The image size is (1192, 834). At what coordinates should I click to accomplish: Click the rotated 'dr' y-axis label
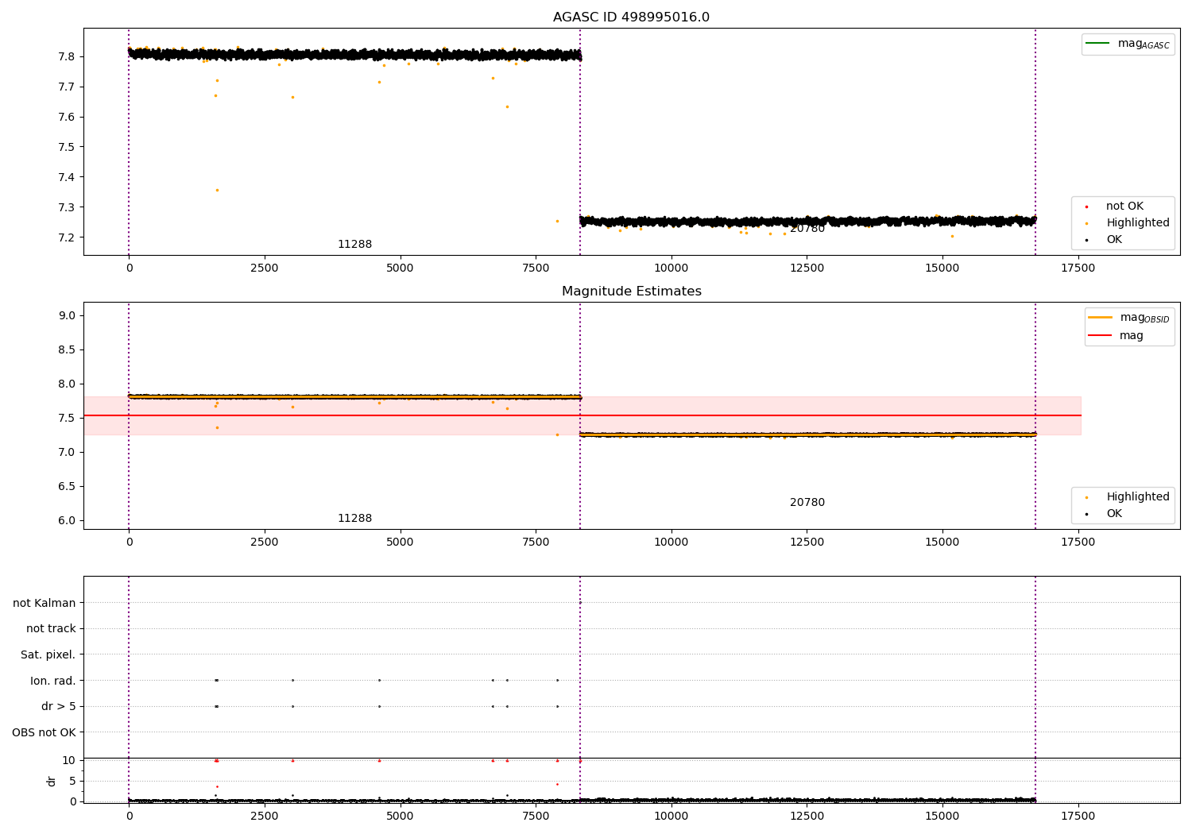coord(51,781)
